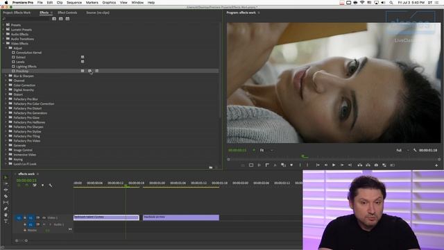444x250 pixels.
Task: Open the Effects panel menu
Action: [51, 12]
